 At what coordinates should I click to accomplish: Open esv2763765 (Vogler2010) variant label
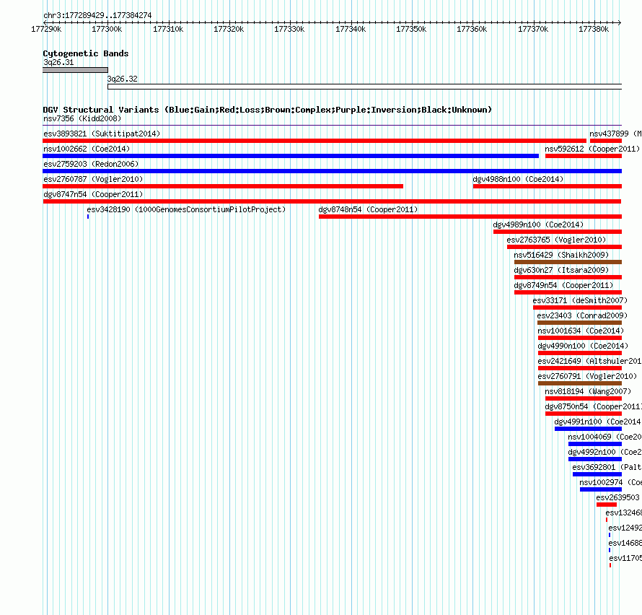tap(556, 240)
